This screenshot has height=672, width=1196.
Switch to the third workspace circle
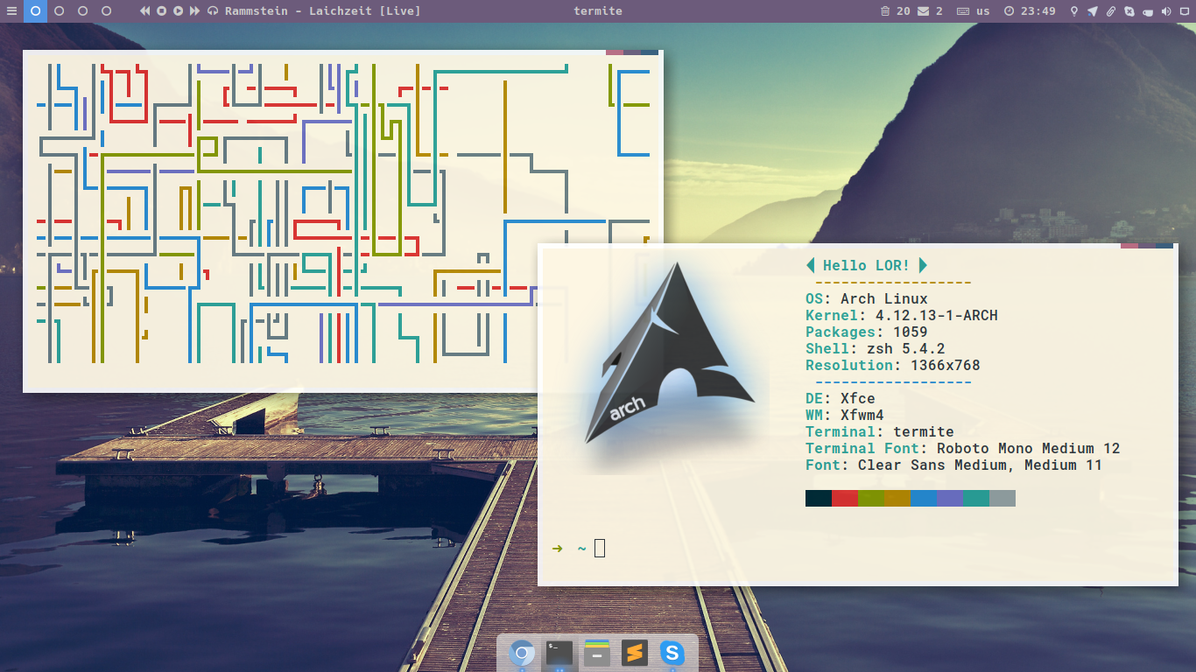[x=82, y=11]
